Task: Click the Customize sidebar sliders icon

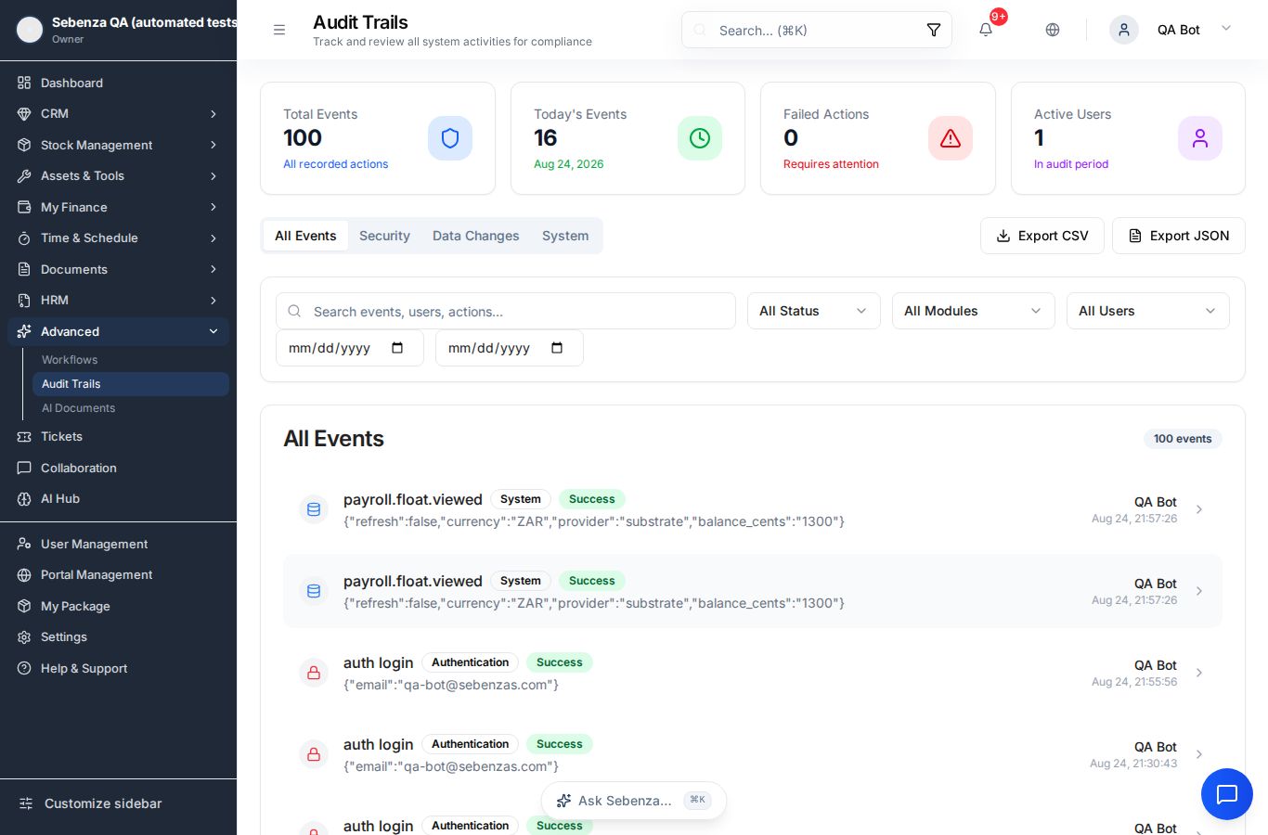Action: point(26,803)
